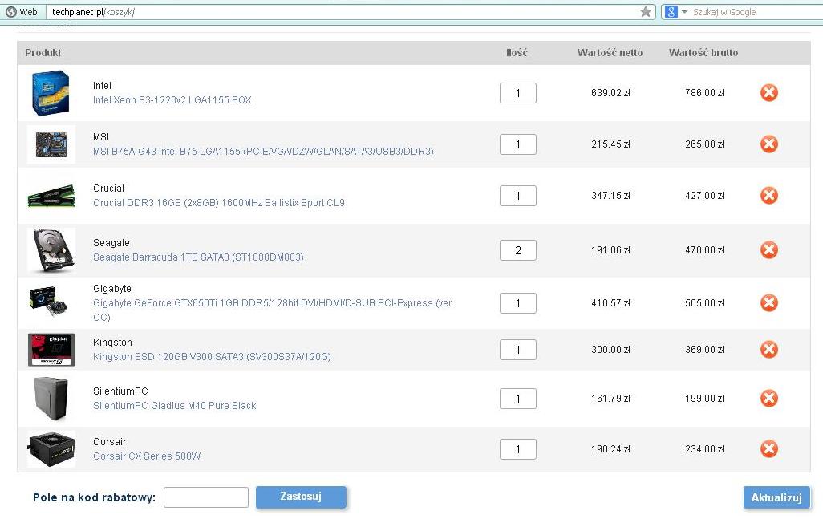Focus quantity field for Intel Xeon
Image resolution: width=823 pixels, height=519 pixels.
518,93
